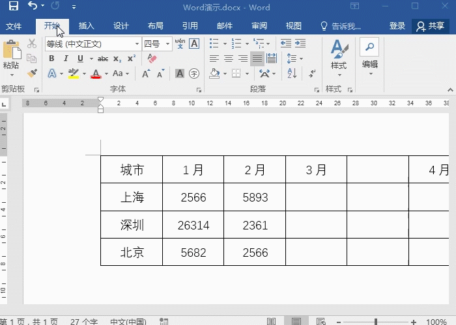Image resolution: width=456 pixels, height=325 pixels.
Task: Apply red font color
Action: 96,73
